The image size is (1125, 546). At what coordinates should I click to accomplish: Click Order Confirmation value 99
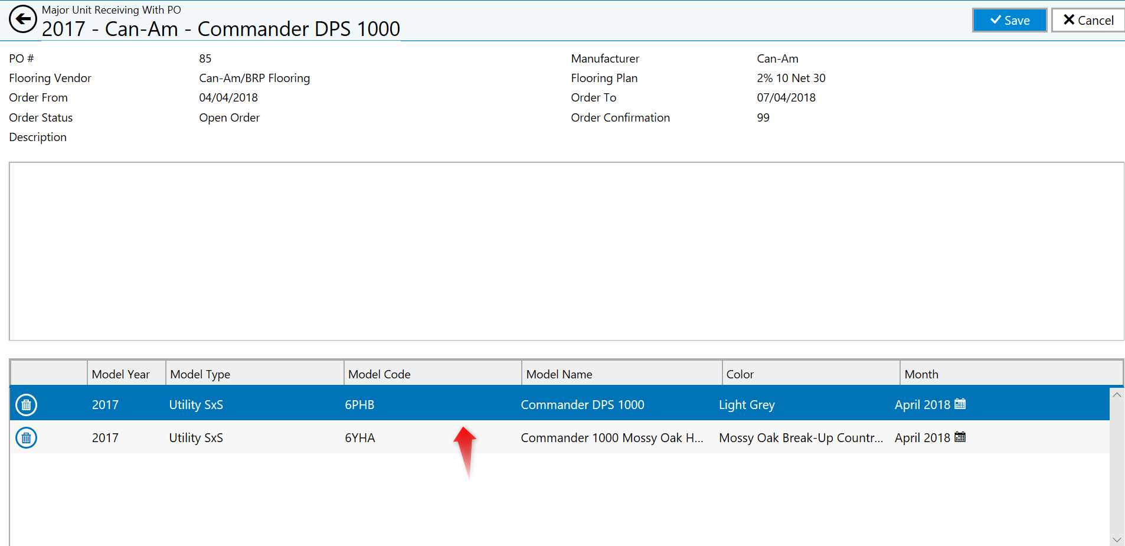click(763, 117)
